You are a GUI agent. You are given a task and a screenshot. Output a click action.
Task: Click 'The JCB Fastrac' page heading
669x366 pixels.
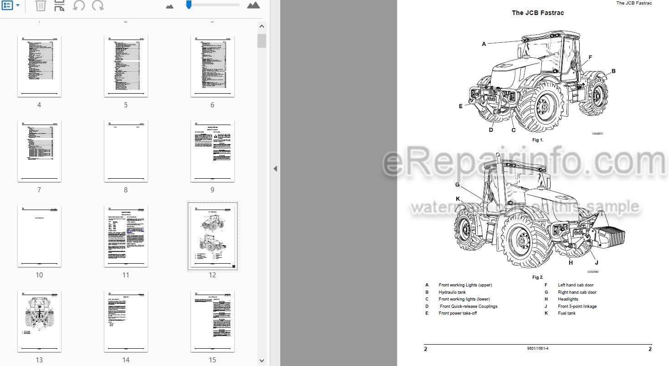(x=538, y=13)
